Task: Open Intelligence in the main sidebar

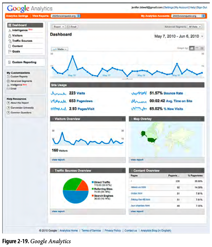Action: point(20,30)
